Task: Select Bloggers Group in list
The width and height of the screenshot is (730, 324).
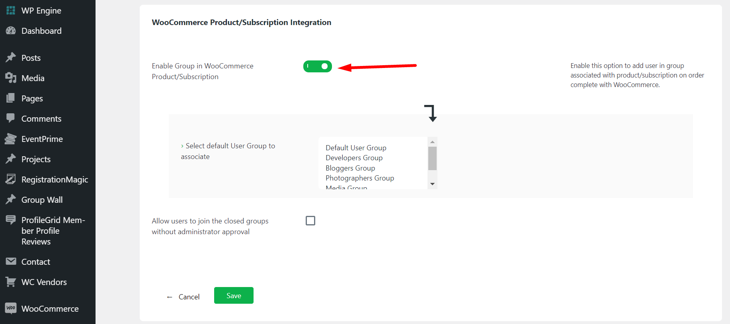Action: (x=350, y=168)
